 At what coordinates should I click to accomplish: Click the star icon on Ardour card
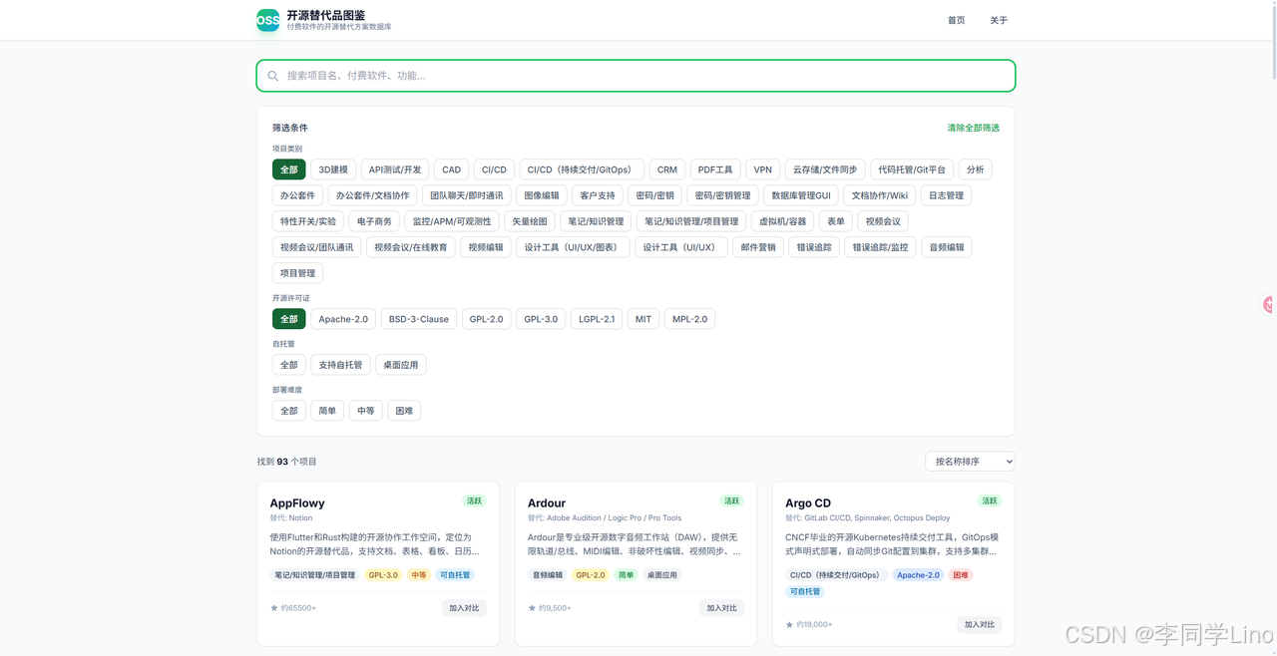pos(532,607)
